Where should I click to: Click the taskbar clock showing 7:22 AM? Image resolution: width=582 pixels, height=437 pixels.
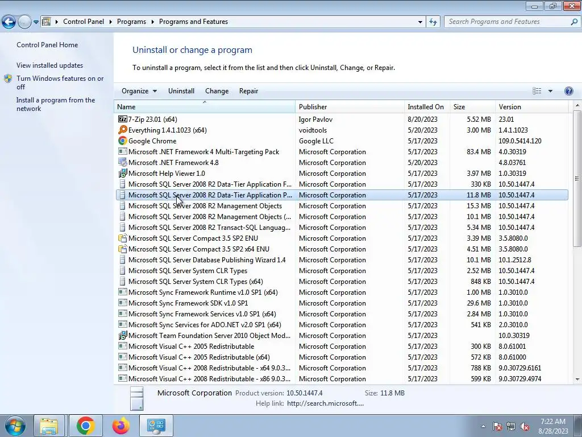[x=553, y=426]
